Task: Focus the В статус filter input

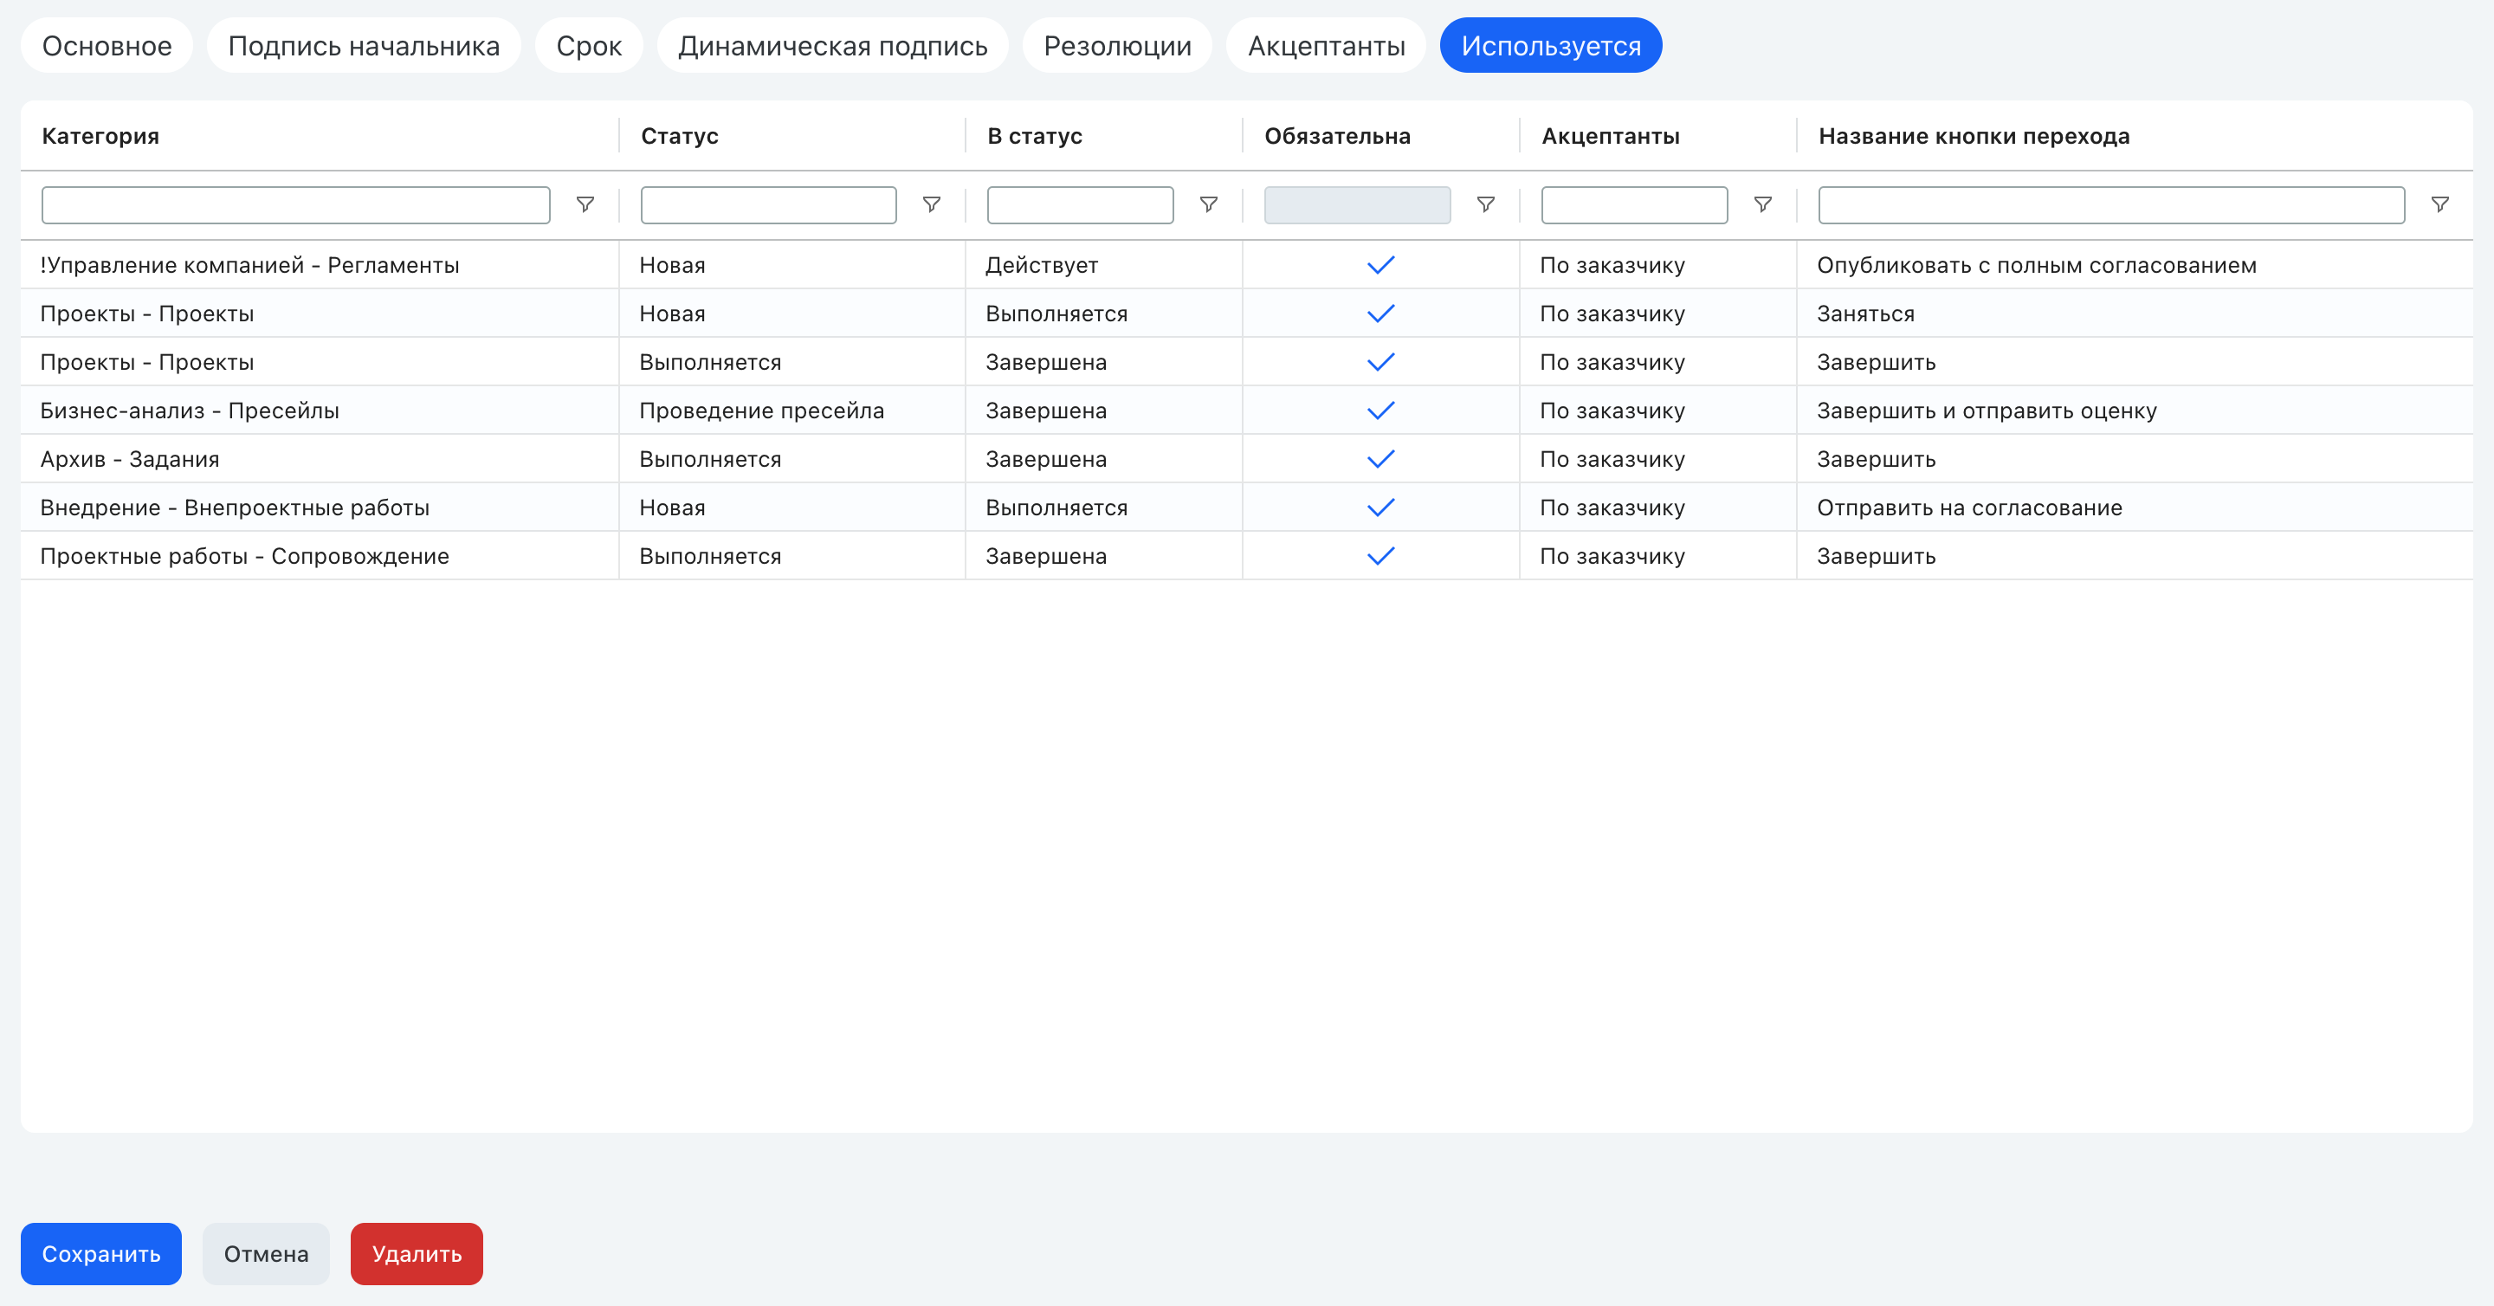Action: pos(1080,204)
